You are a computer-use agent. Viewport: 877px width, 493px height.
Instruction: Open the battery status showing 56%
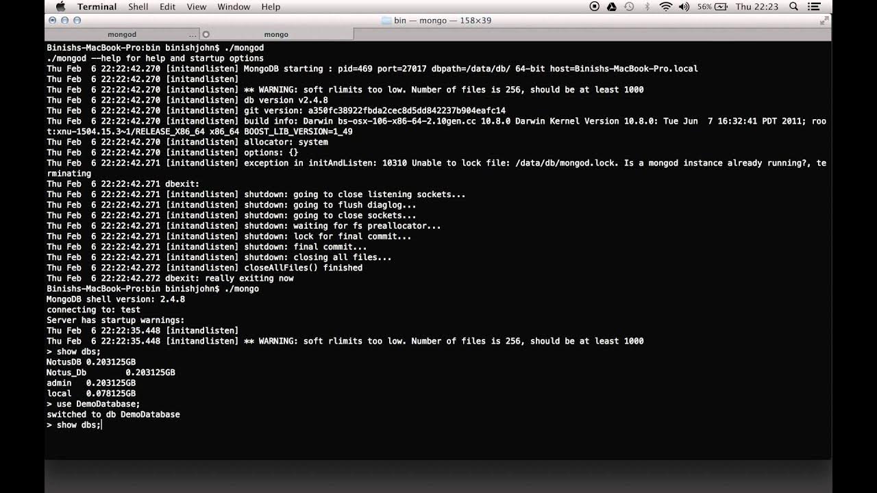[x=712, y=7]
